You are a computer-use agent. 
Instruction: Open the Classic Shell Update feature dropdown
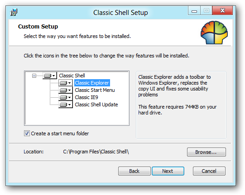point(66,105)
